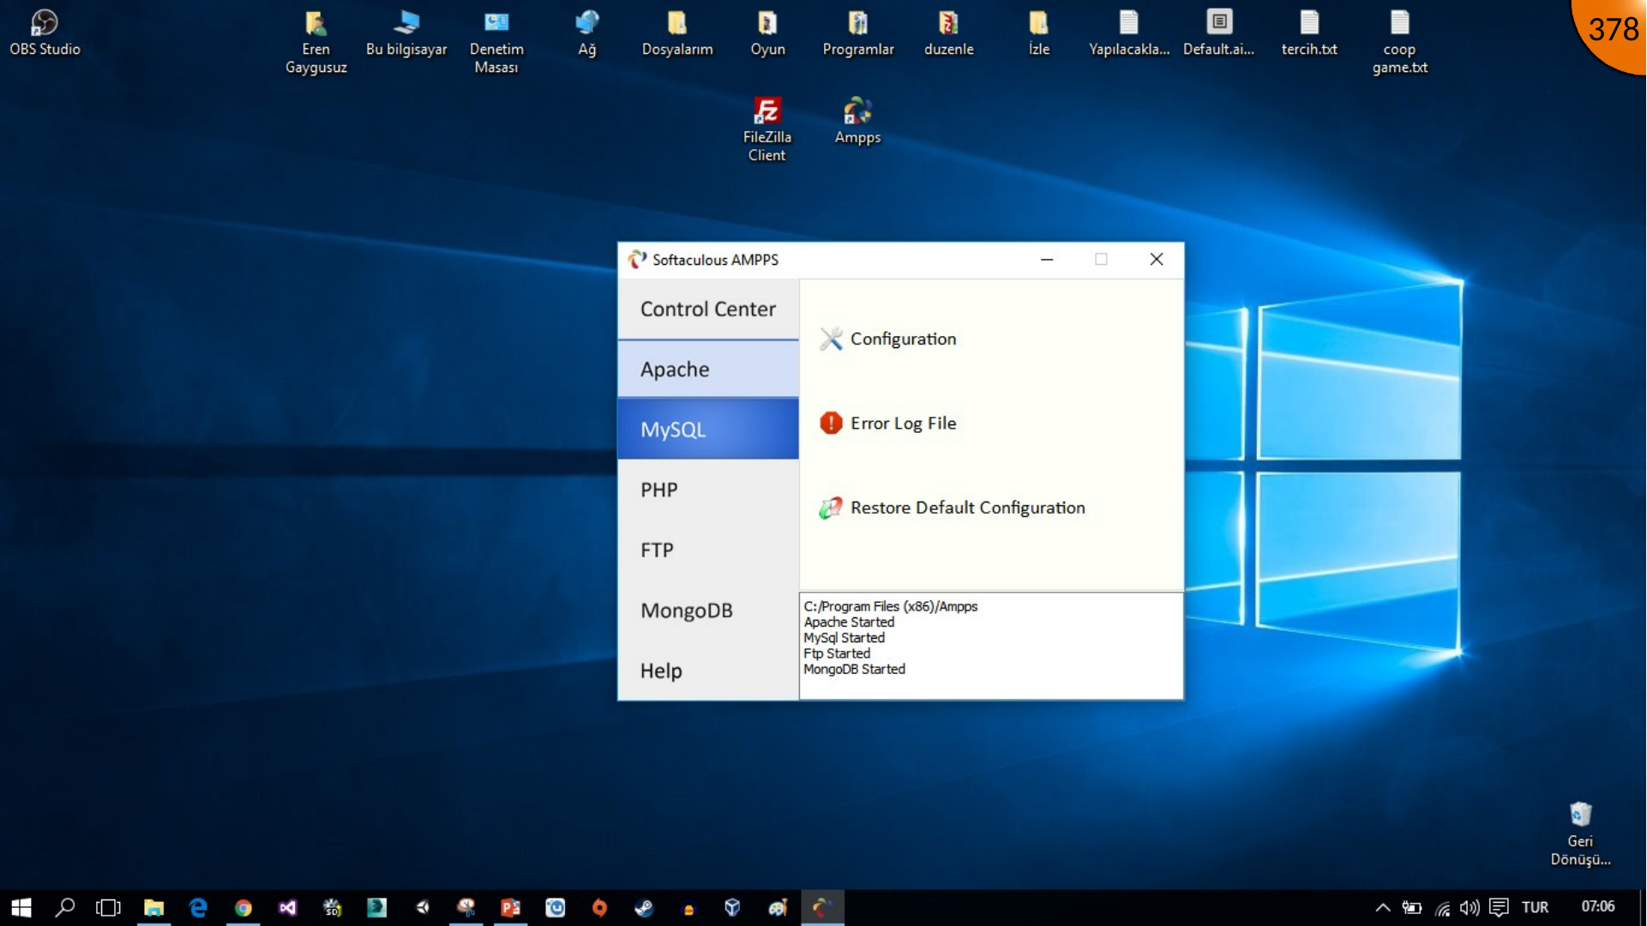Image resolution: width=1647 pixels, height=926 pixels.
Task: Open Unity from the taskbar
Action: (422, 907)
